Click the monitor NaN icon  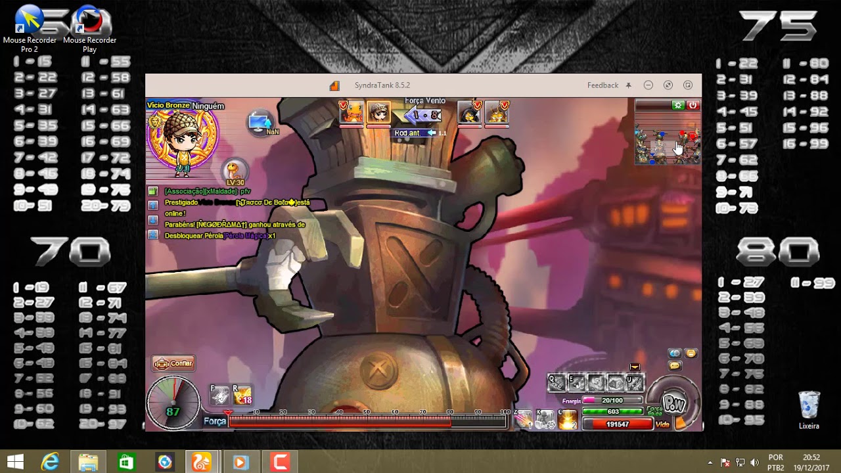(260, 122)
